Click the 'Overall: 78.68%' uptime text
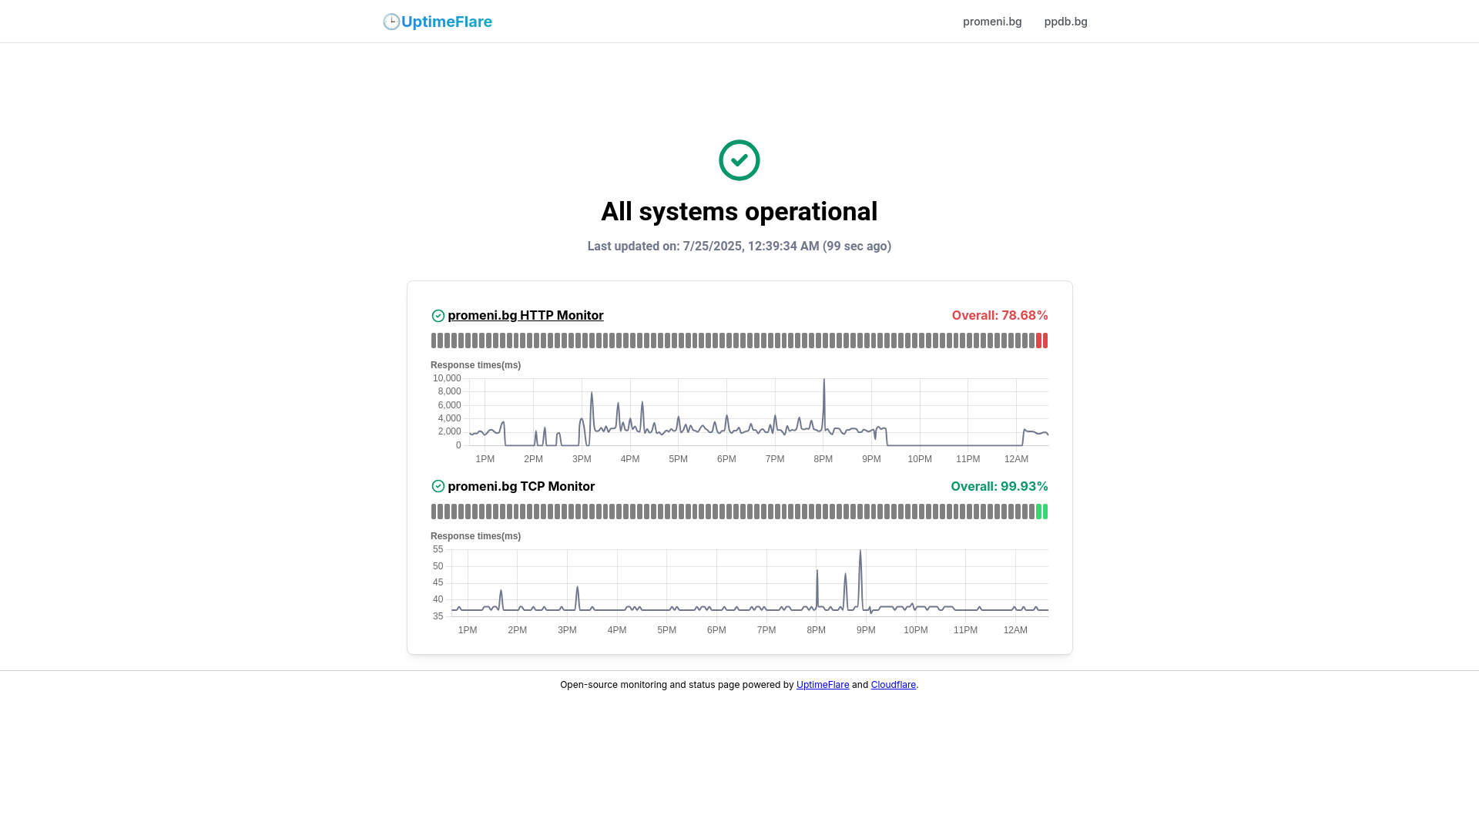Image resolution: width=1479 pixels, height=832 pixels. pos(1000,315)
